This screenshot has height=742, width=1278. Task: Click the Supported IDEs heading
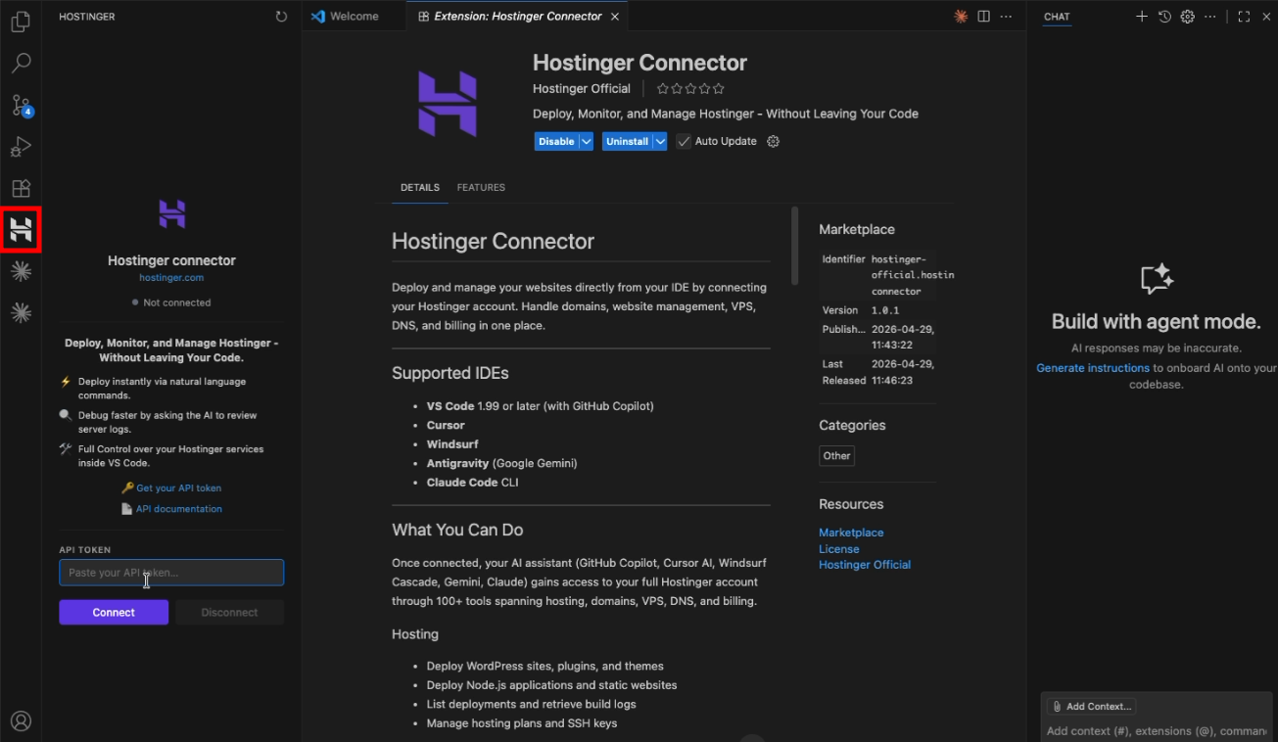tap(450, 373)
